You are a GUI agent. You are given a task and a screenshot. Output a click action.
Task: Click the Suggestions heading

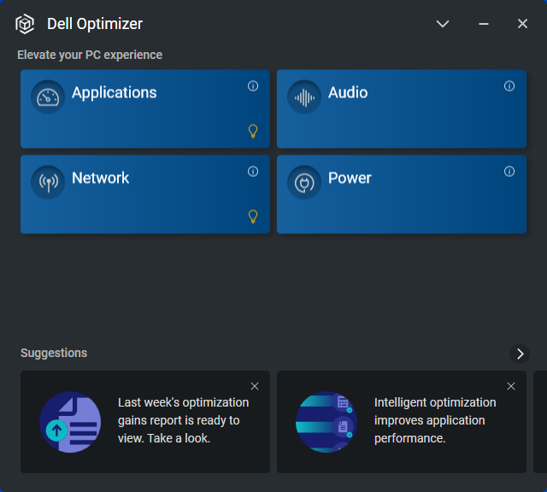click(x=54, y=353)
